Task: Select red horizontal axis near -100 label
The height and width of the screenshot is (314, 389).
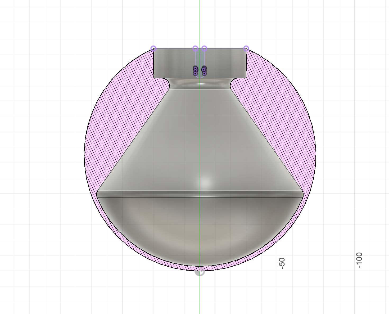Action: [x=344, y=271]
